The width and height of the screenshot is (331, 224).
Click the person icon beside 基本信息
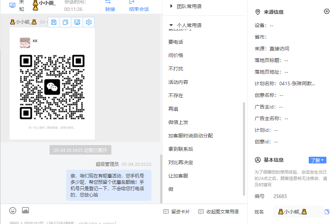[258, 160]
